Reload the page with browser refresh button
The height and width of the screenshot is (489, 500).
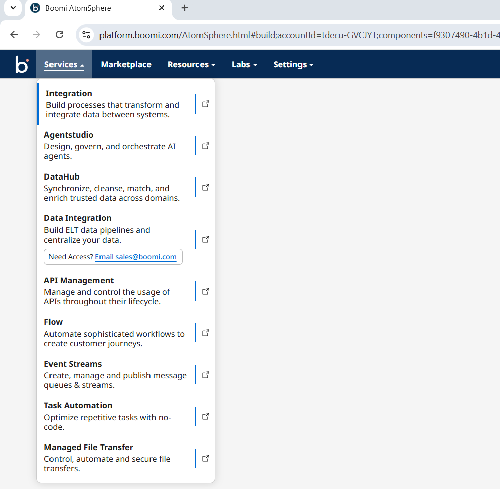[x=59, y=35]
